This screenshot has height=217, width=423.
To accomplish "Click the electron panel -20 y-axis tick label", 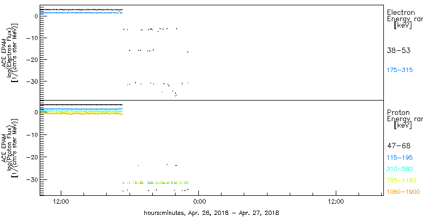I will tap(32, 60).
